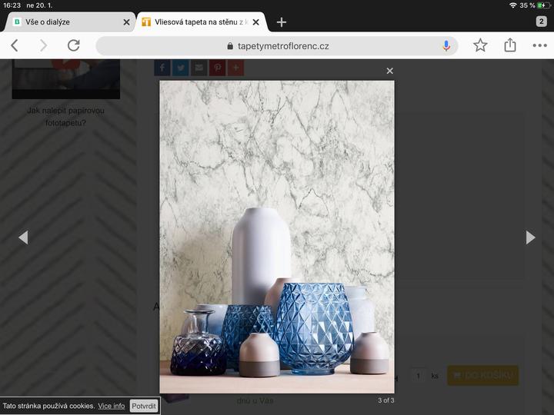Tap the microphone voice search icon
This screenshot has height=415, width=554.
point(446,46)
